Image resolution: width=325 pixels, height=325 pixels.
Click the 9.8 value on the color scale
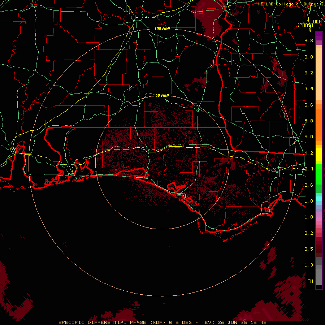click(x=309, y=40)
